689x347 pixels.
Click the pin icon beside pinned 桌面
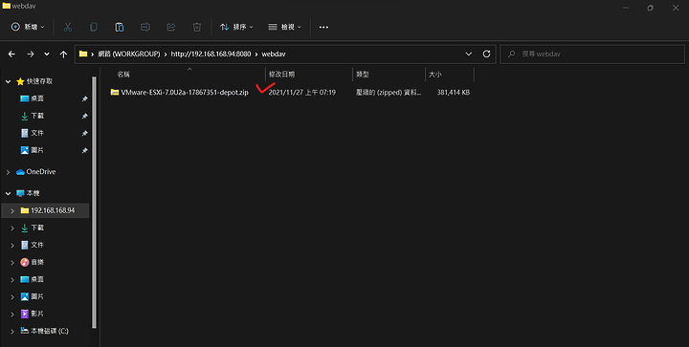pos(84,99)
